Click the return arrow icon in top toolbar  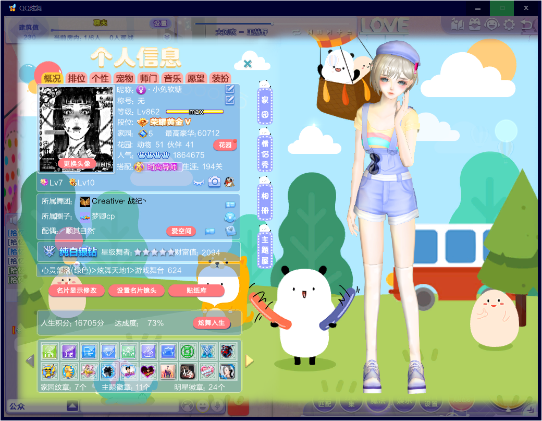[x=526, y=25]
